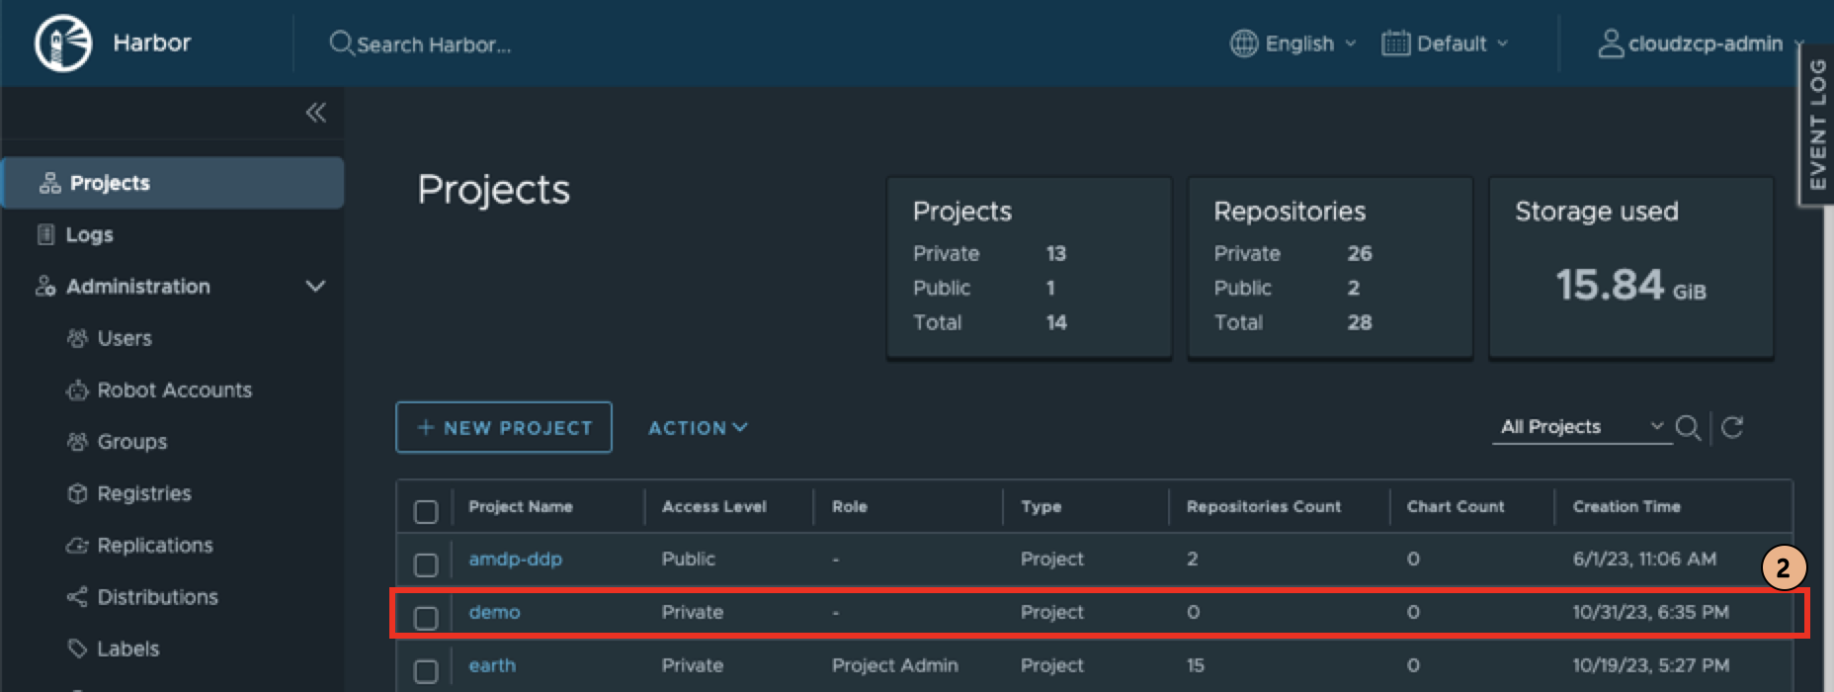This screenshot has width=1834, height=692.
Task: Check the amdp-ddp project checkbox
Action: coord(426,564)
